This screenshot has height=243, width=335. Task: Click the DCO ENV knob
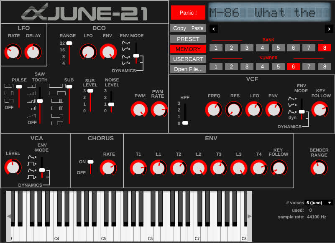(x=108, y=52)
